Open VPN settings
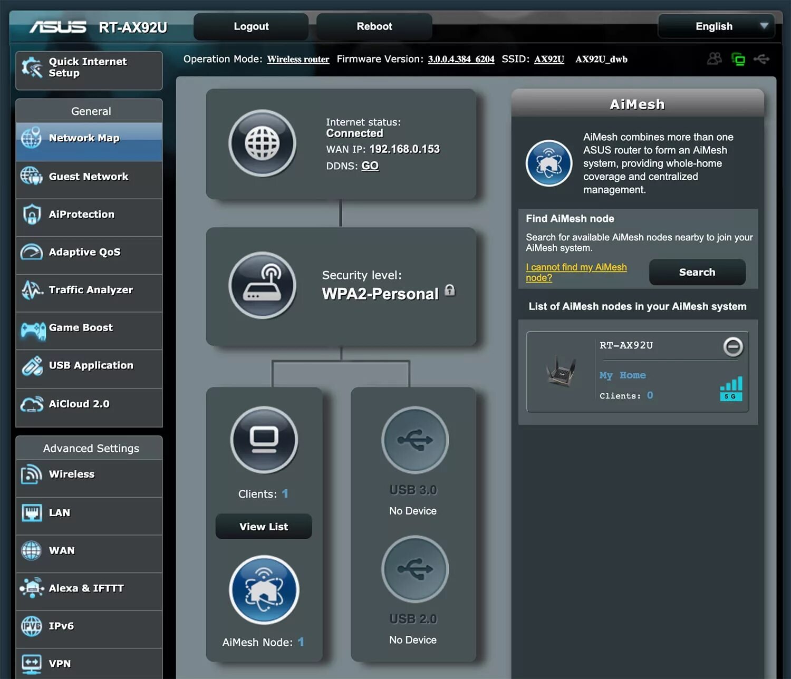791x679 pixels. pyautogui.click(x=89, y=664)
